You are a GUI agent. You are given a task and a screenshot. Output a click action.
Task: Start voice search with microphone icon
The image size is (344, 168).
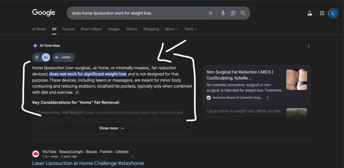coord(223,13)
